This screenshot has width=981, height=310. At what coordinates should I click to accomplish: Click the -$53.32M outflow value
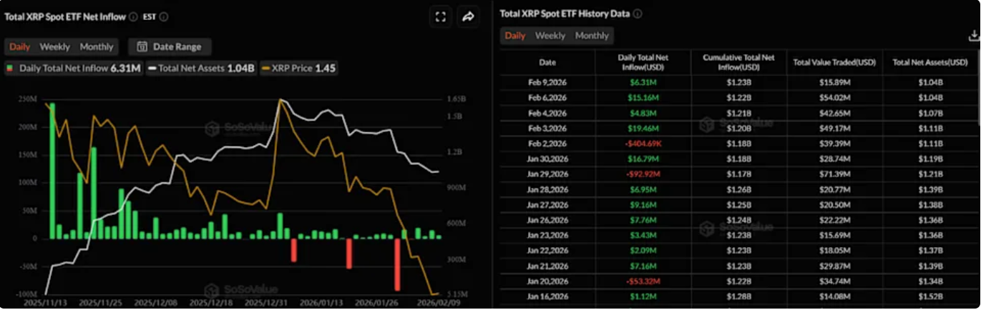(643, 281)
